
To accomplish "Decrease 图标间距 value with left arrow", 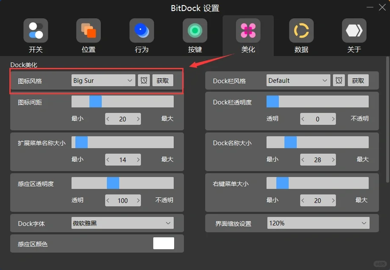I will coord(108,119).
